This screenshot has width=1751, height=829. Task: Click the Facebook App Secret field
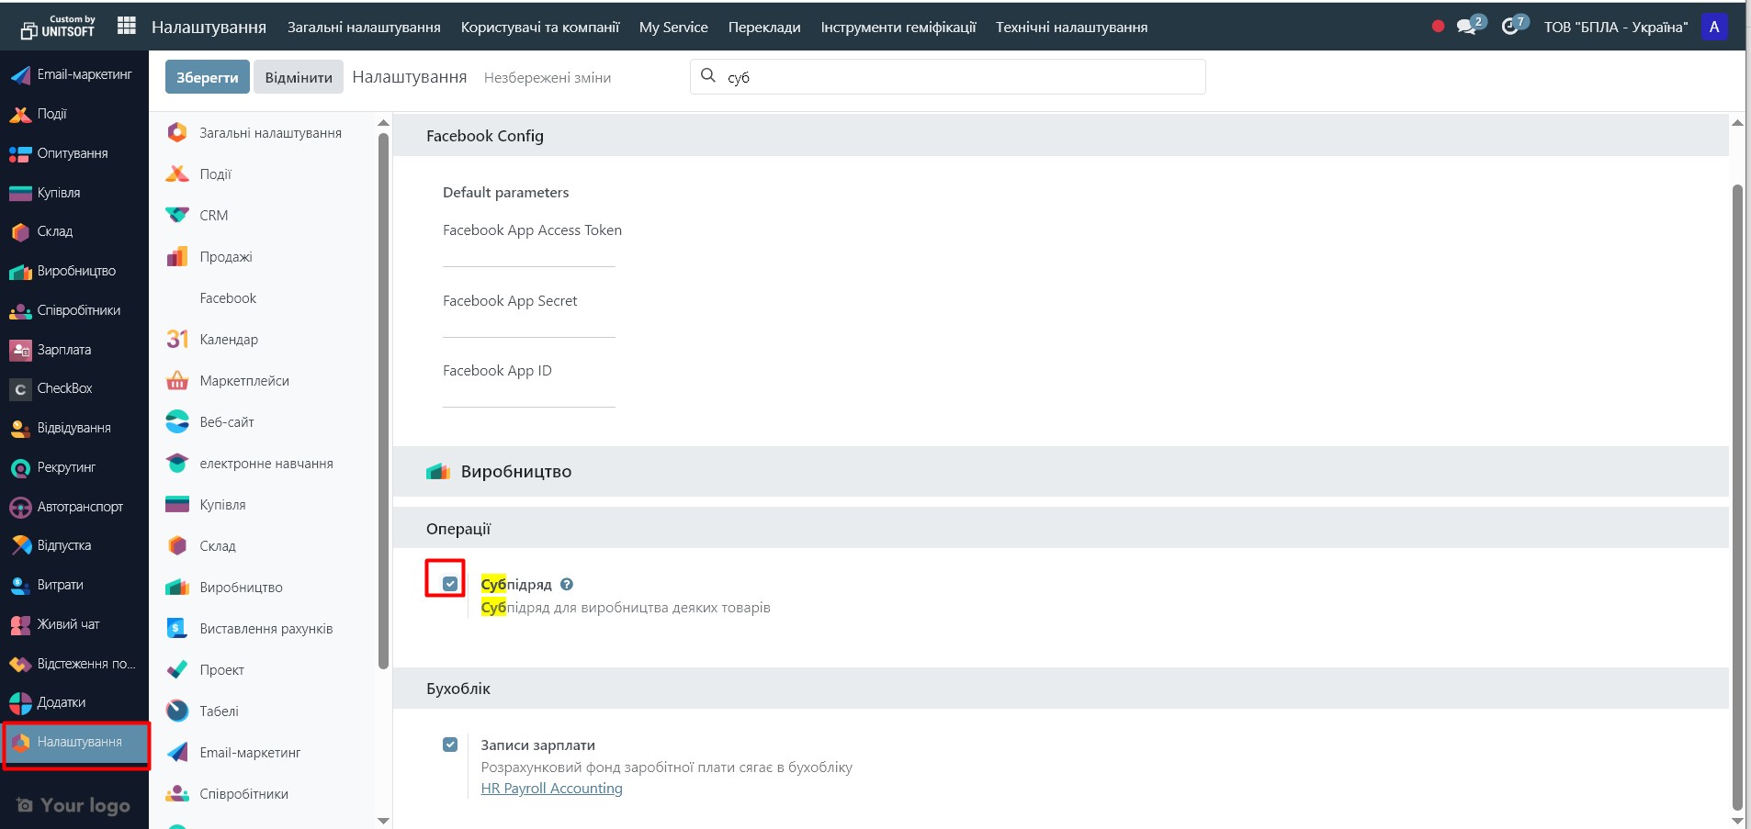[x=528, y=325]
